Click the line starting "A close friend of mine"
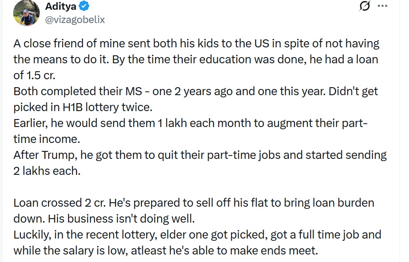The image size is (409, 262). coord(196,44)
